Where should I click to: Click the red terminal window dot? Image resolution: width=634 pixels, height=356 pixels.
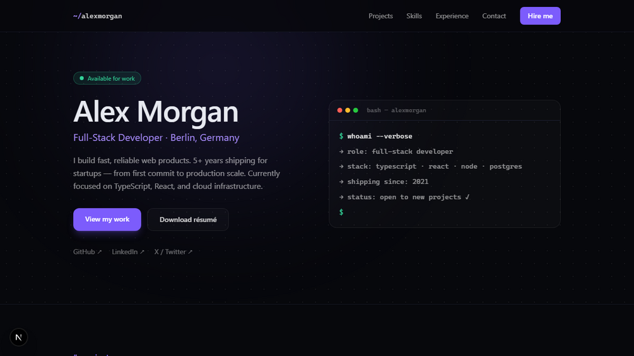339,110
